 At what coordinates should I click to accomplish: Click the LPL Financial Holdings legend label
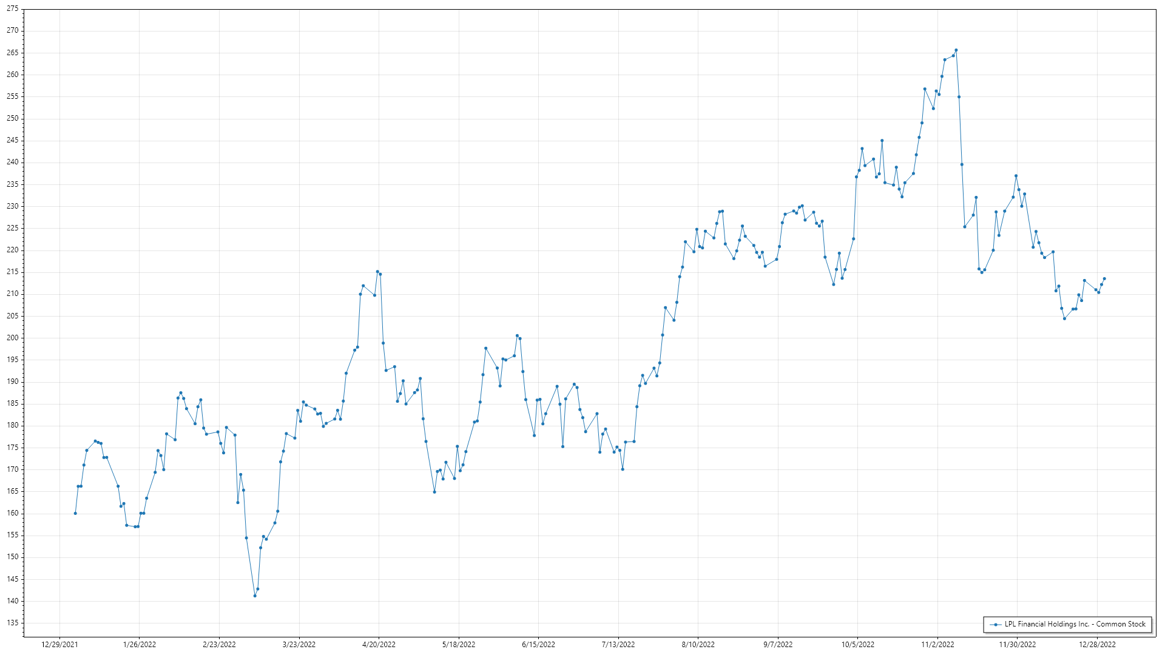1075,624
